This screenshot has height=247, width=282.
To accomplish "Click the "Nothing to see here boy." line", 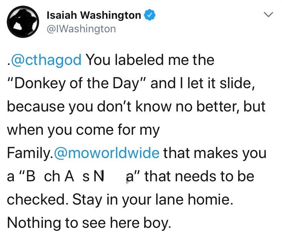I will pos(89,223).
